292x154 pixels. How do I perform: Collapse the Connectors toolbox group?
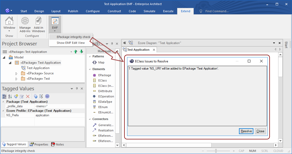90,119
